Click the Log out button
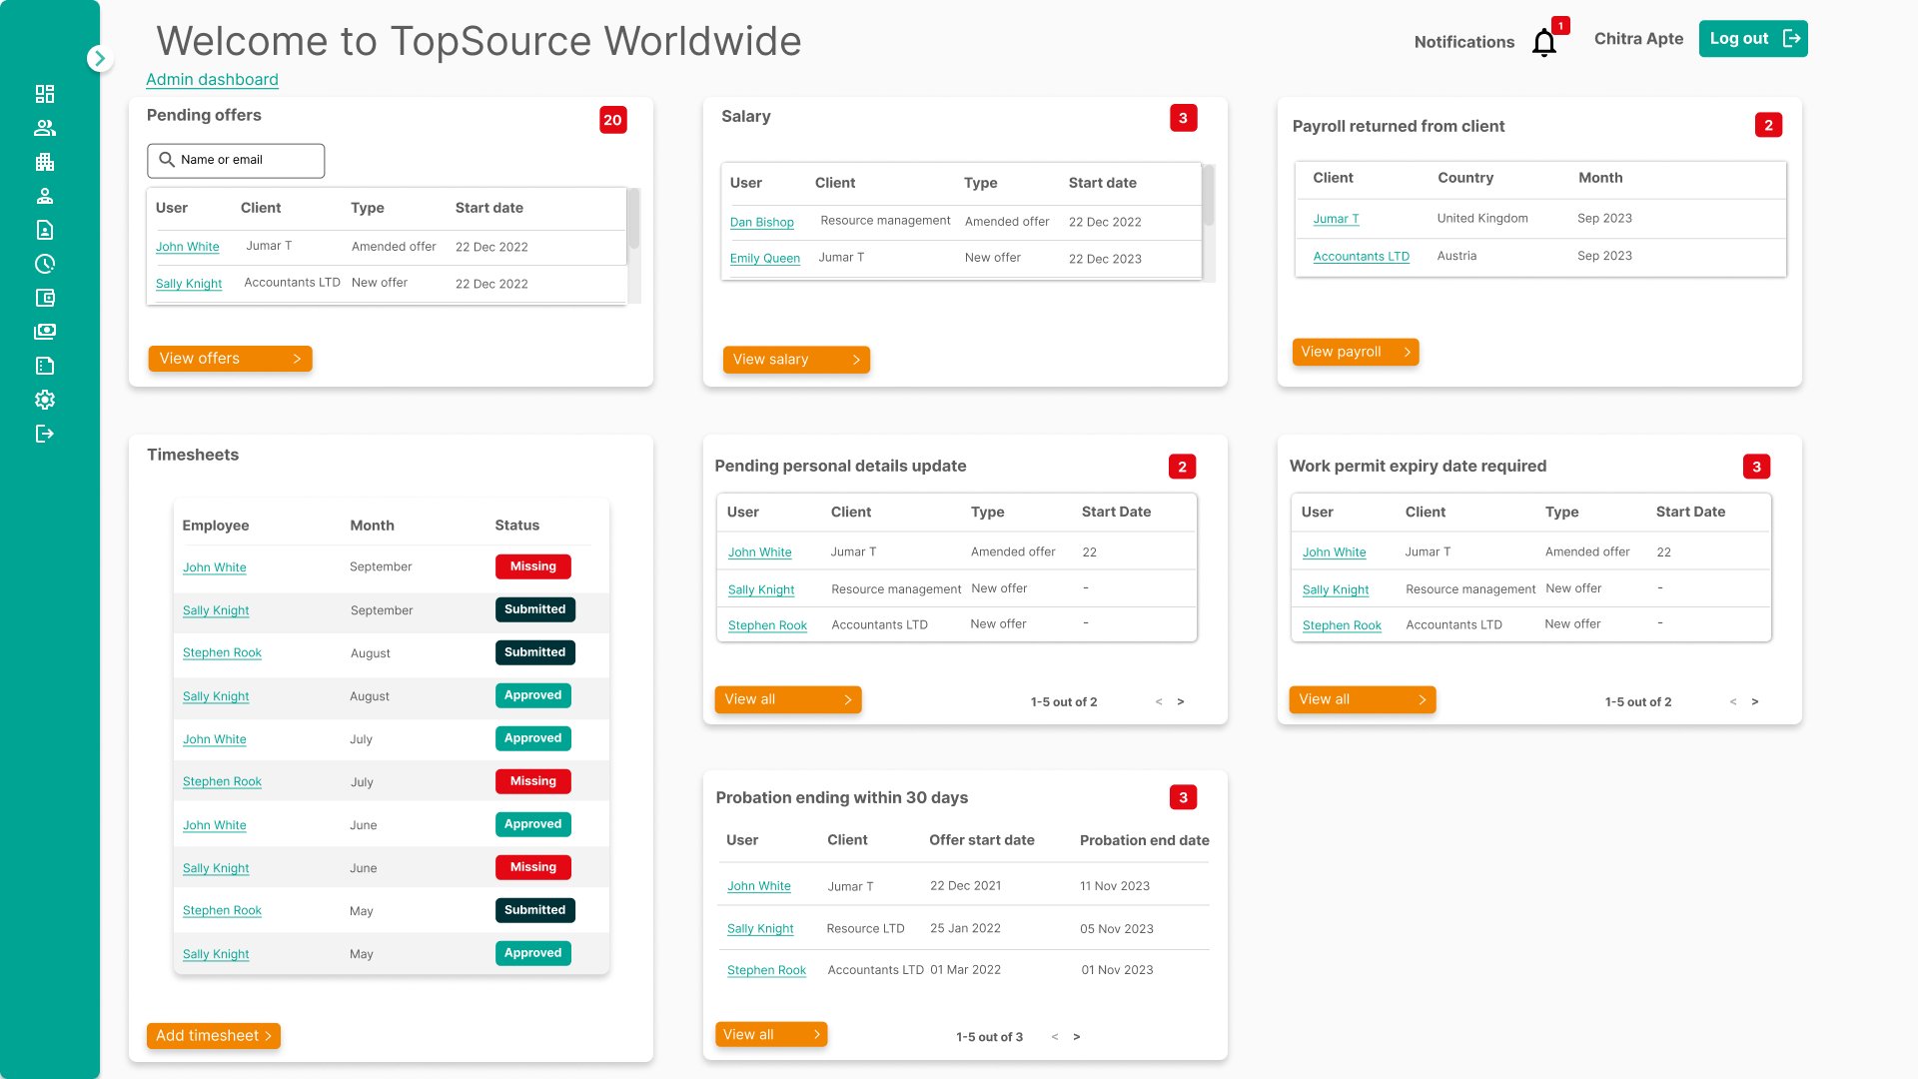1918x1079 pixels. 1753,39
